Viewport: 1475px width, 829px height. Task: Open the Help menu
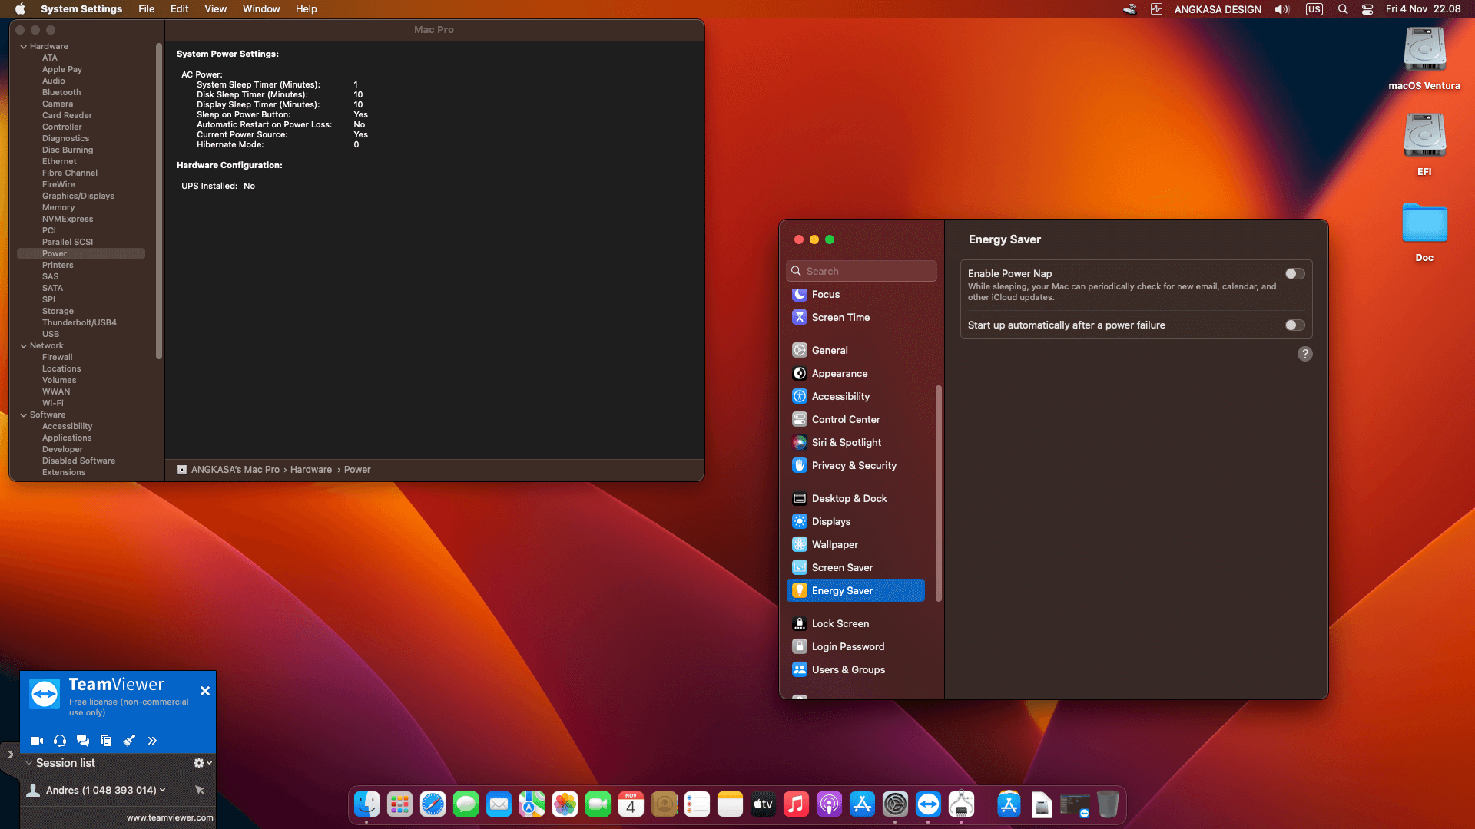(306, 9)
